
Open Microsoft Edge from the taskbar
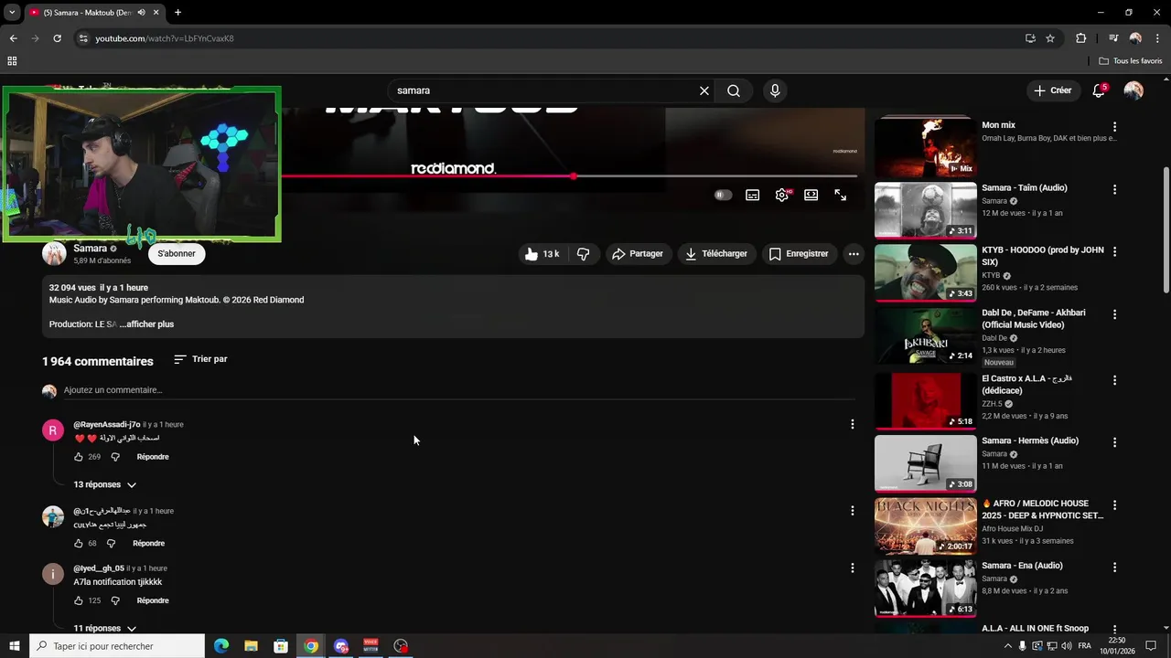coord(221,646)
